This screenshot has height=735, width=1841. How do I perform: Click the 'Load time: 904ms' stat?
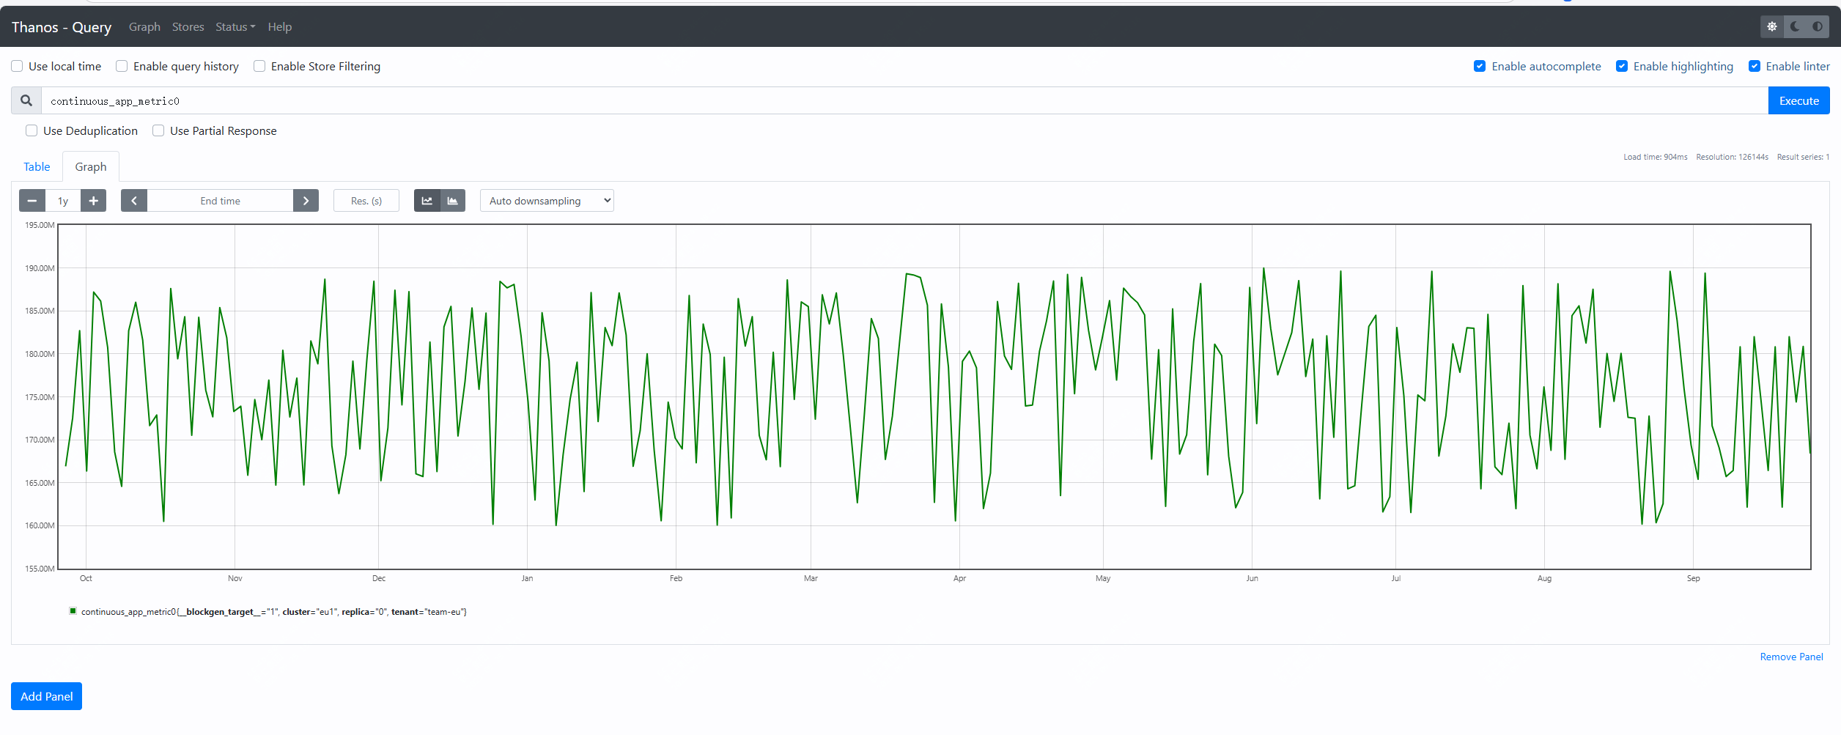pyautogui.click(x=1656, y=157)
